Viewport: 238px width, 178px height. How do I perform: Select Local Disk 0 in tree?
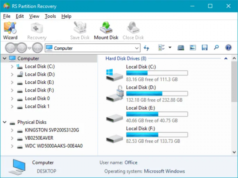click(x=37, y=99)
